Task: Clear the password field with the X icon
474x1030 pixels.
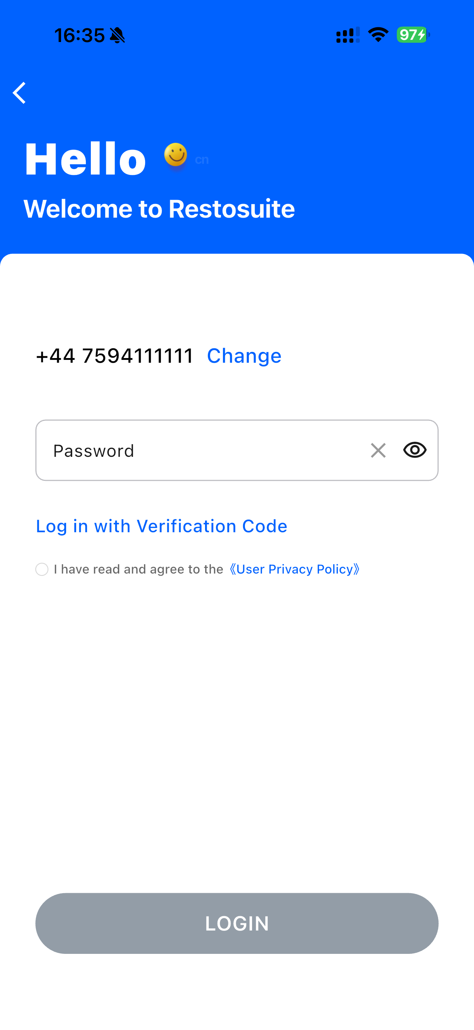Action: [378, 450]
